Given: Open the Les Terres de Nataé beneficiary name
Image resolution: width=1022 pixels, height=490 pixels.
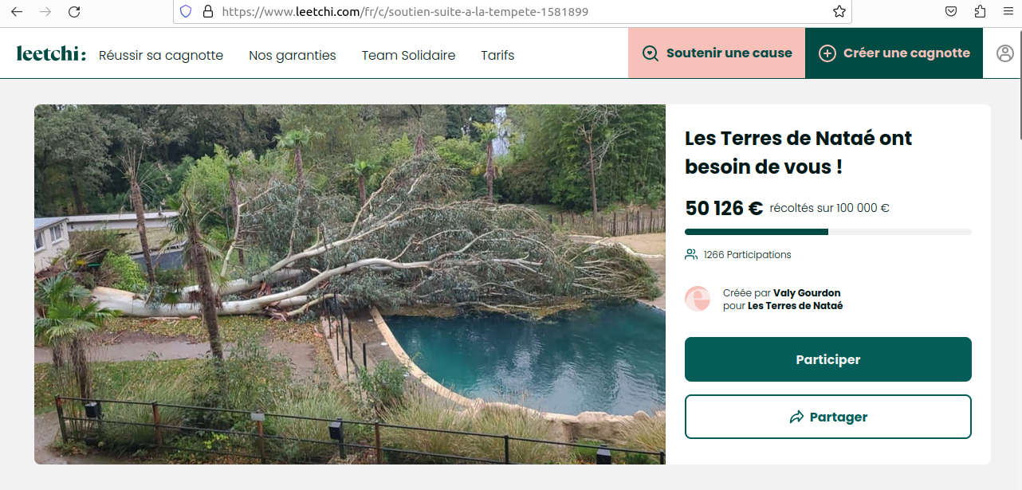Looking at the screenshot, I should (x=795, y=306).
